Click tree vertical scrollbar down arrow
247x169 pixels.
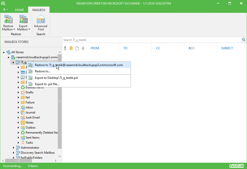tap(60, 156)
